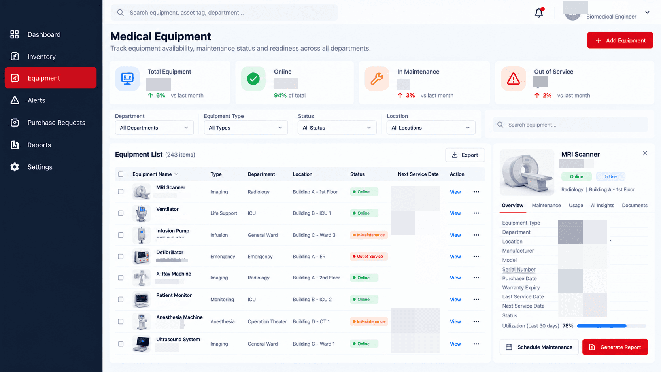
Task: Open the All Locations dropdown
Action: [431, 128]
